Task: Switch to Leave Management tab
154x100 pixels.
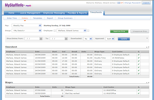Action: (30, 13)
